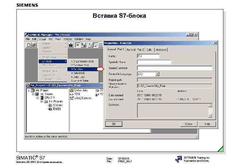Click the Cancel button in the Properties dialog

pos(189,124)
